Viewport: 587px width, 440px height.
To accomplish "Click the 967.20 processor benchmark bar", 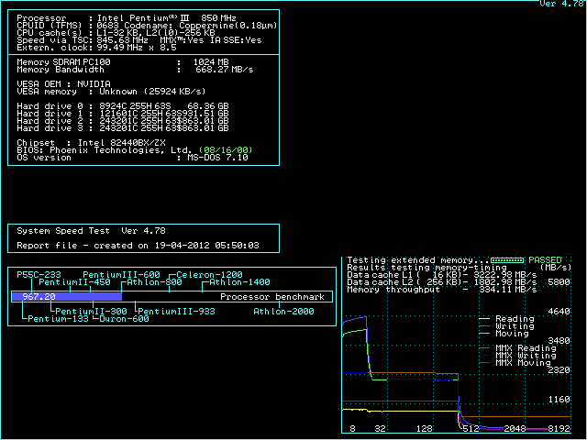I will pyautogui.click(x=67, y=297).
